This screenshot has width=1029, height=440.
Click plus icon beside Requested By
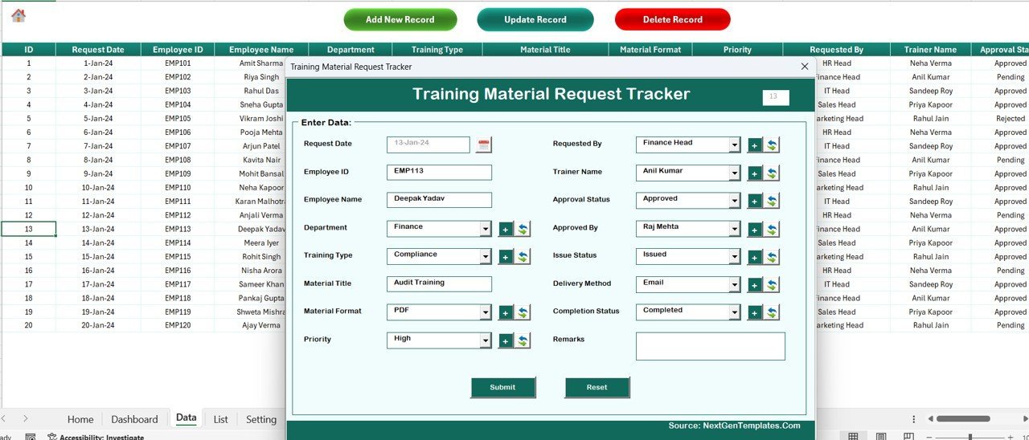point(755,145)
